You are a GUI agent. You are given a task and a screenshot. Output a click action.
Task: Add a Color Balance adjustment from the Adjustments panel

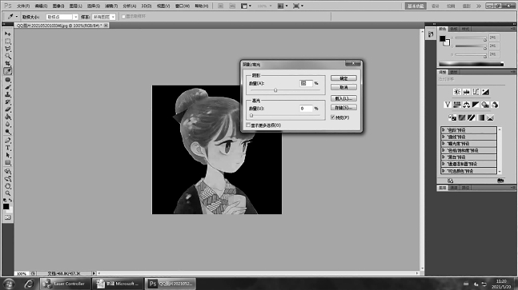pyautogui.click(x=467, y=105)
